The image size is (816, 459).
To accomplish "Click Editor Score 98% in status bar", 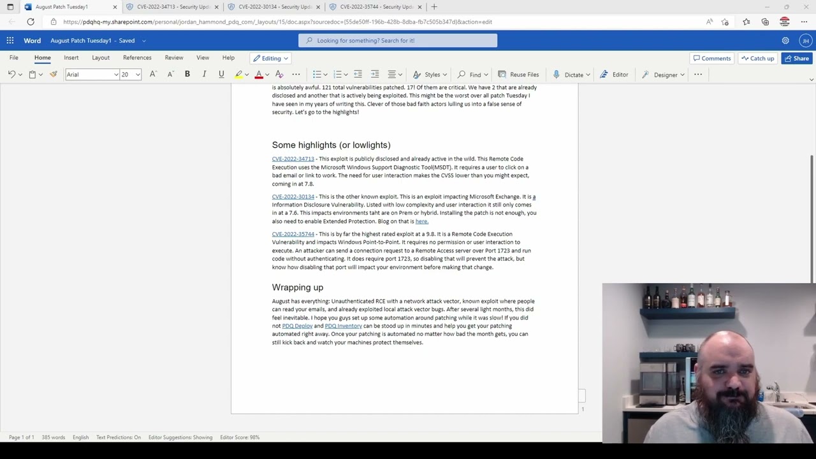I will pyautogui.click(x=240, y=437).
